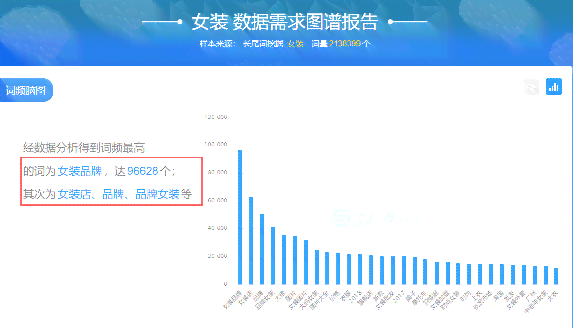Click the 牌子 x-axis label
This screenshot has height=328, width=573.
coord(411,295)
